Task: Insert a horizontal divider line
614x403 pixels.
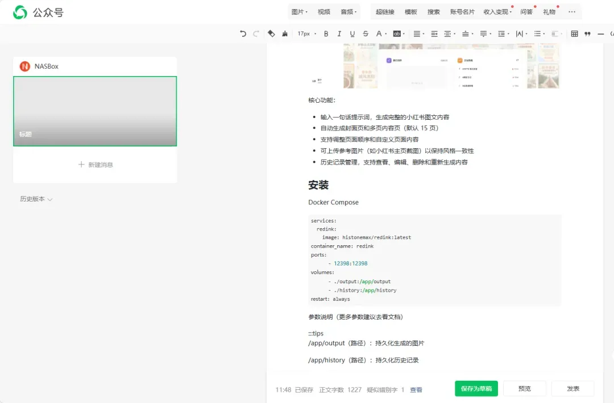Action: coord(600,34)
